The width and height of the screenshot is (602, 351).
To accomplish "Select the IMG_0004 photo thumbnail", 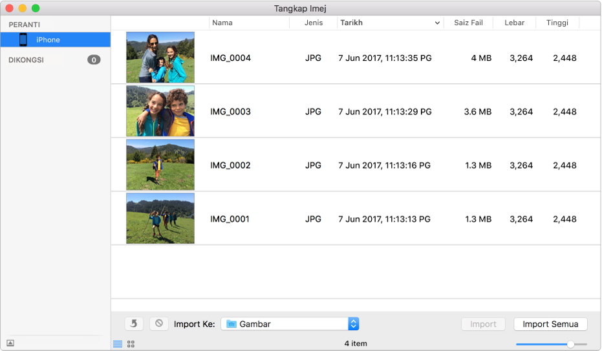I will coord(160,58).
